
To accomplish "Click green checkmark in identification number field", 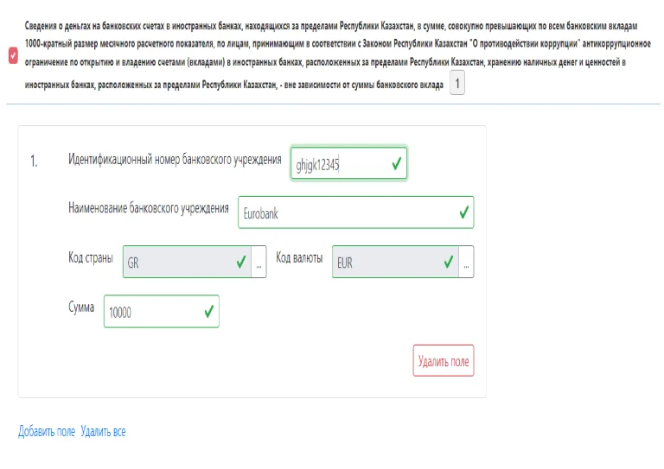I will point(396,163).
